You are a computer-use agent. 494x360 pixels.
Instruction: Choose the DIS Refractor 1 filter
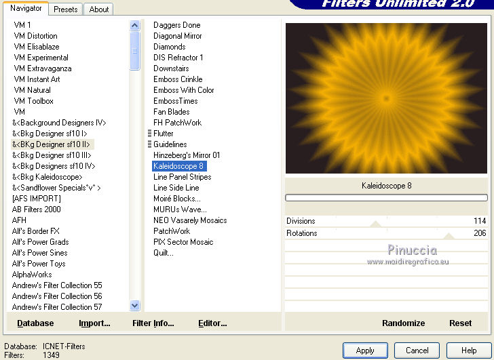(x=178, y=58)
